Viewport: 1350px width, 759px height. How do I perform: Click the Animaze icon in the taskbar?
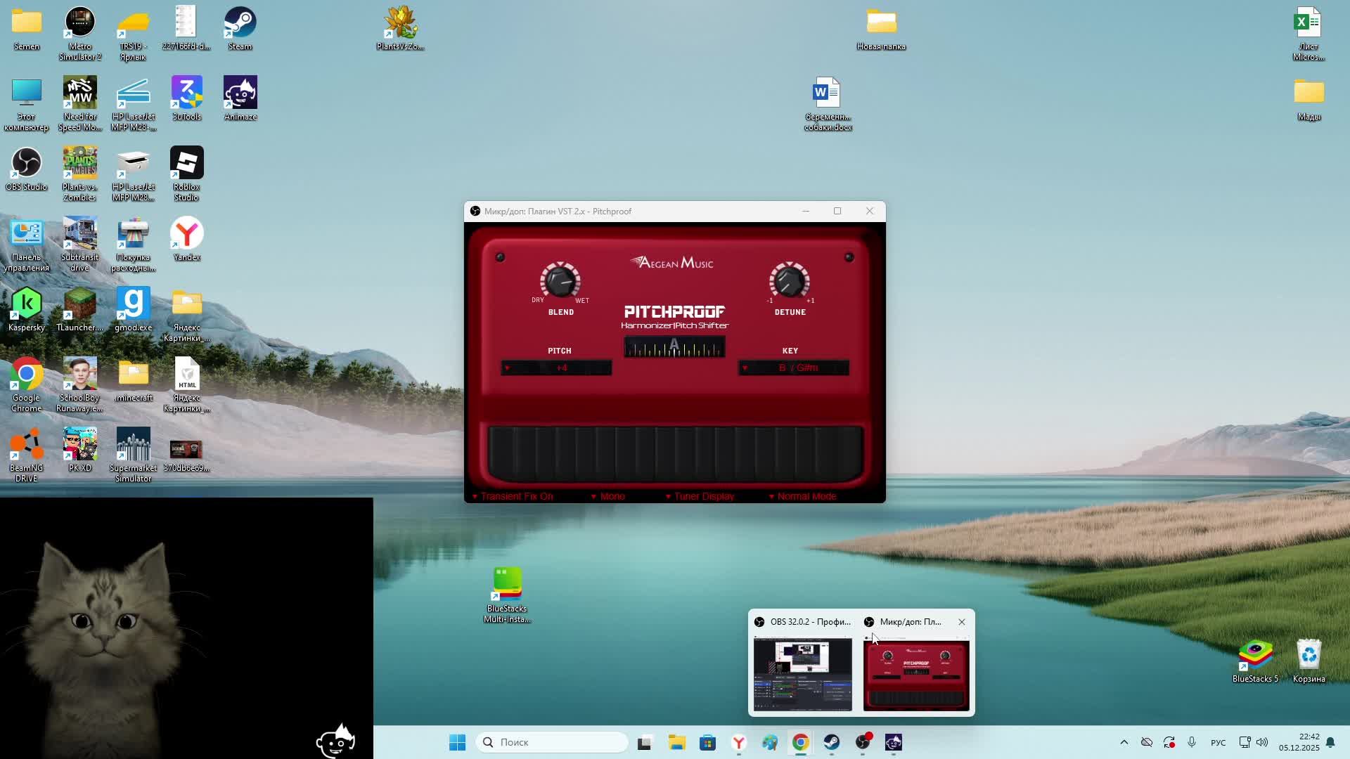pos(894,743)
